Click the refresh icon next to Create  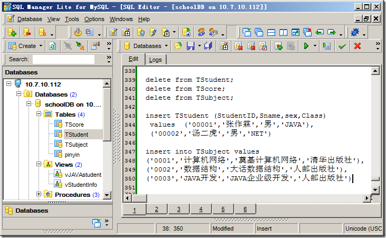pyautogui.click(x=52, y=46)
